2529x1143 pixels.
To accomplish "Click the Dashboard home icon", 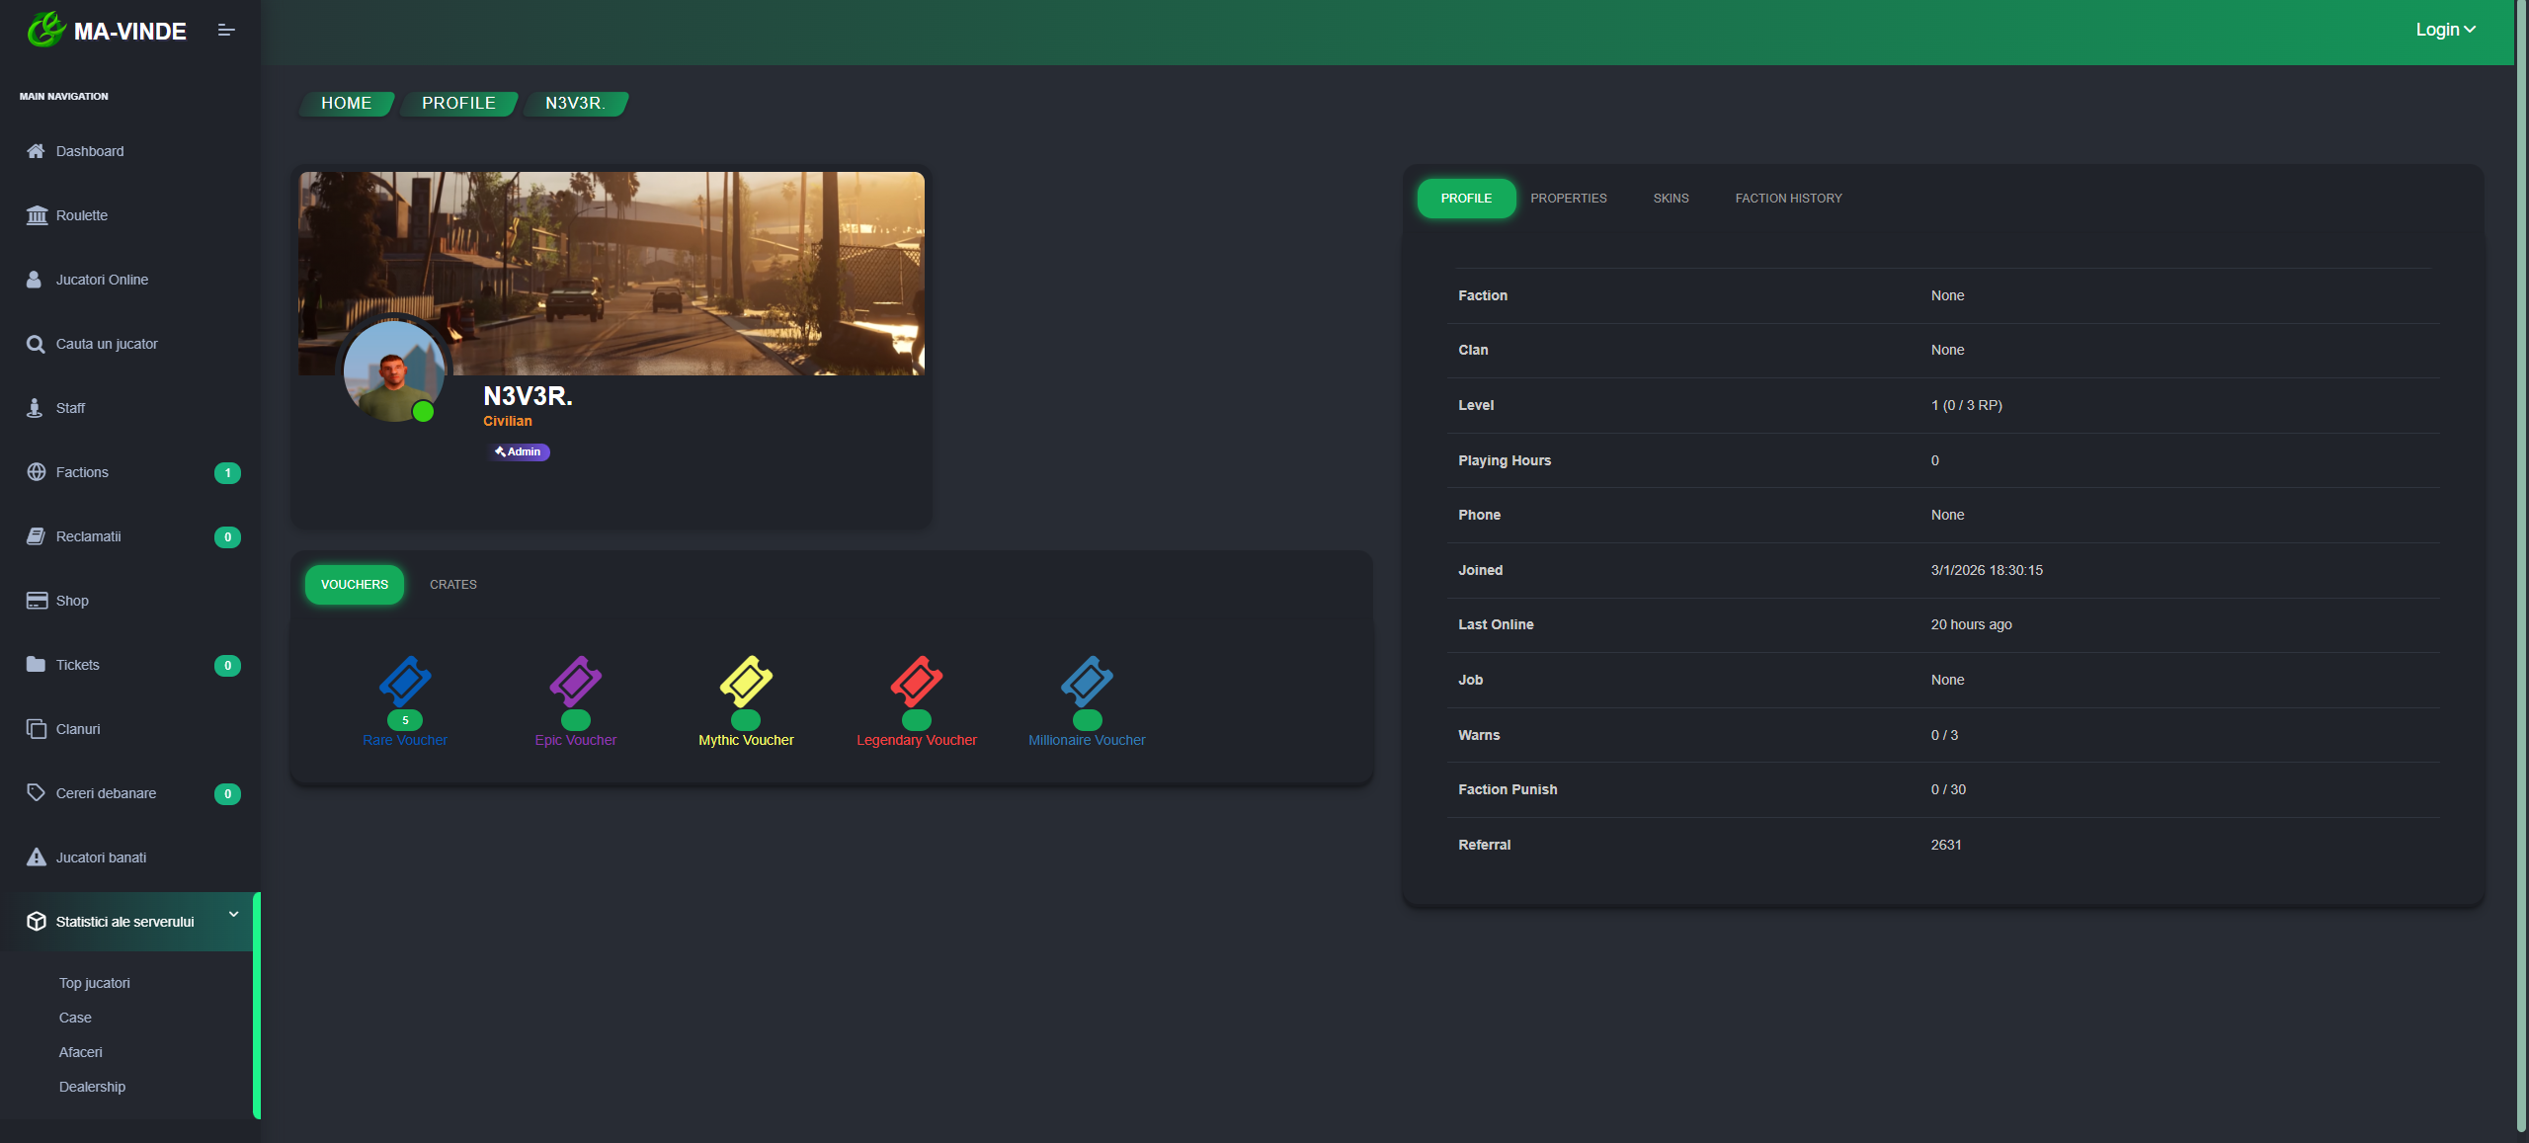I will coord(36,151).
